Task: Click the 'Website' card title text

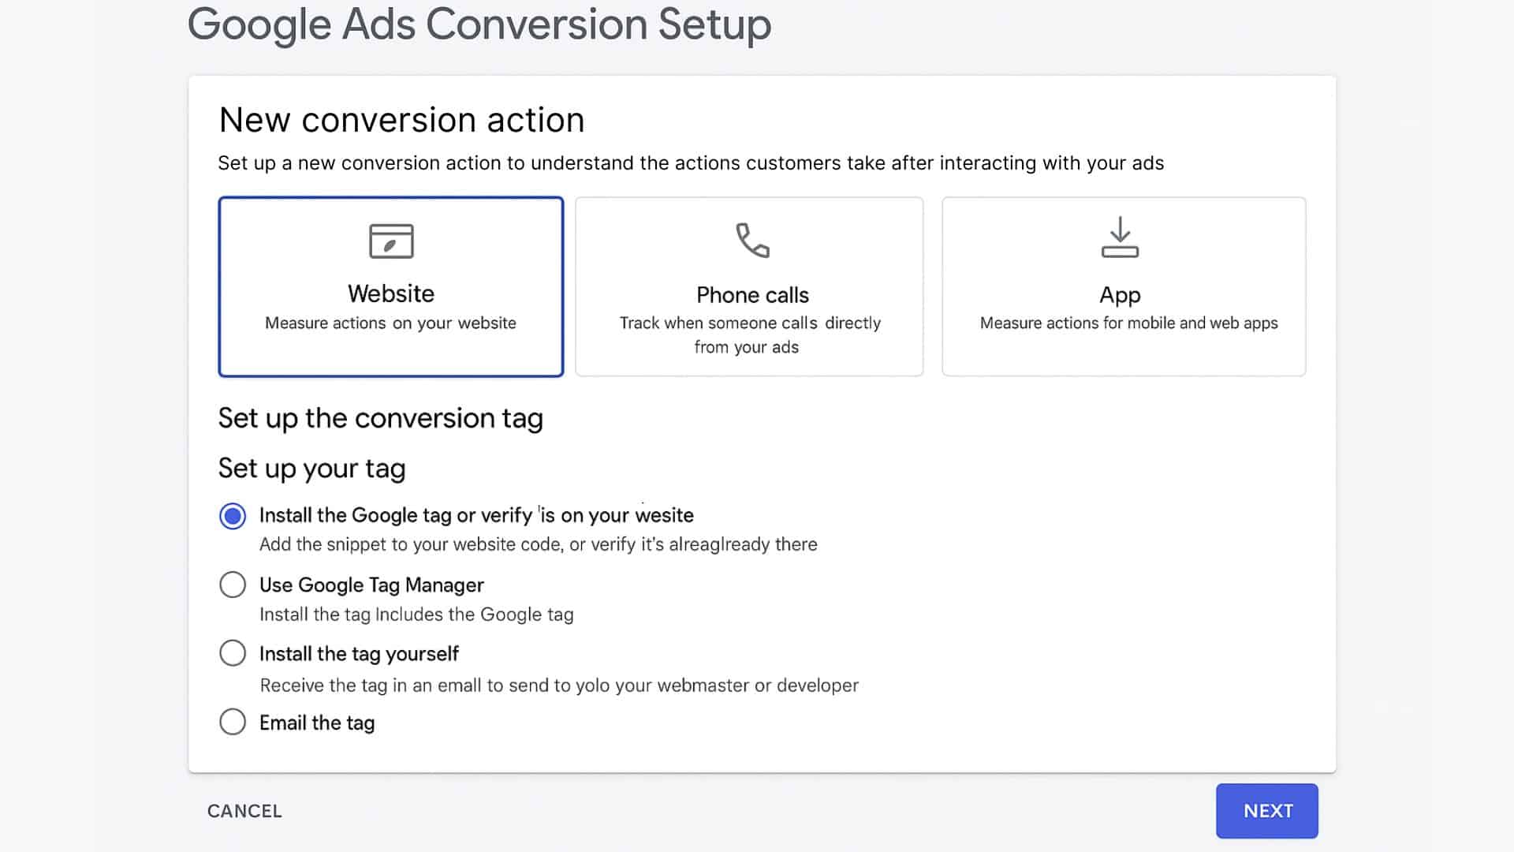Action: point(391,293)
